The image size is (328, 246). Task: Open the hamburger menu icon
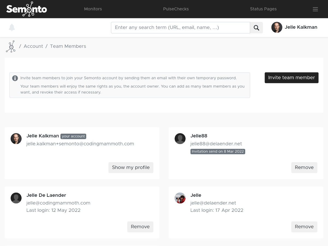point(315,9)
